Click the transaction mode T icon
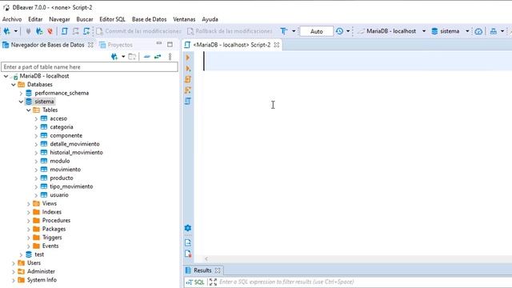 point(283,31)
